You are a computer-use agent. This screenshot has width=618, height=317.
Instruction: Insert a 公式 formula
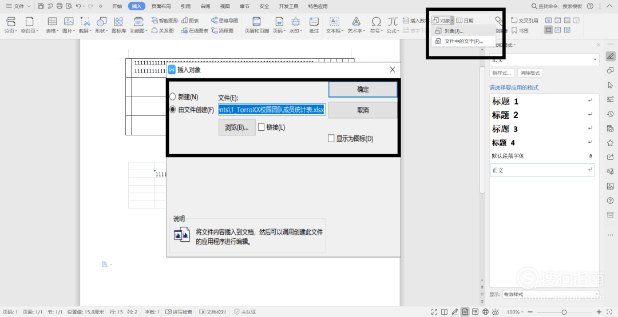393,25
